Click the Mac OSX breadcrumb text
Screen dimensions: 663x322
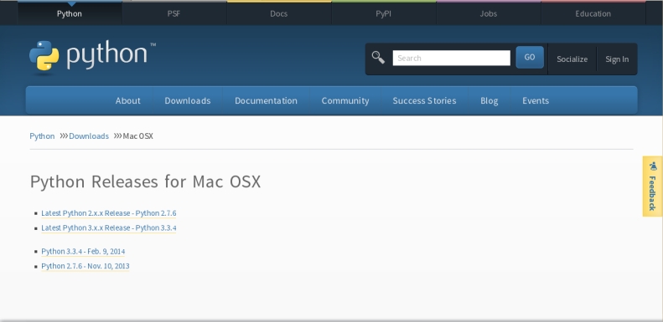point(137,135)
